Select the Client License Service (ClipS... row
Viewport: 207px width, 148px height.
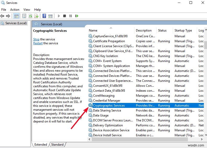click(146, 46)
